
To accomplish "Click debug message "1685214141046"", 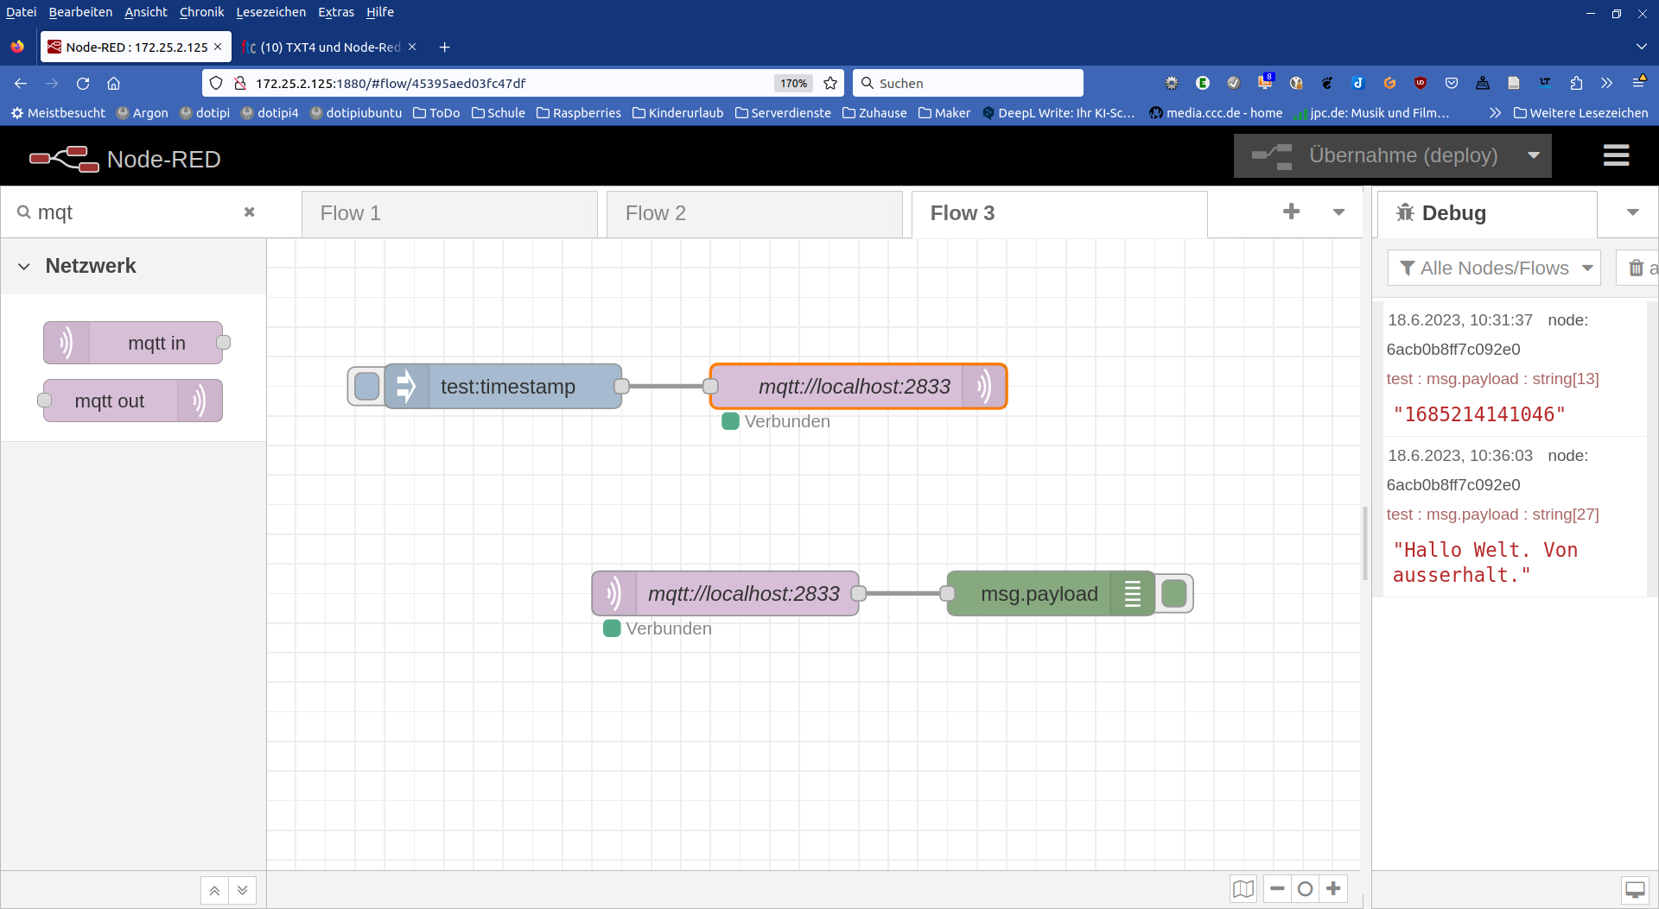I will click(x=1479, y=414).
